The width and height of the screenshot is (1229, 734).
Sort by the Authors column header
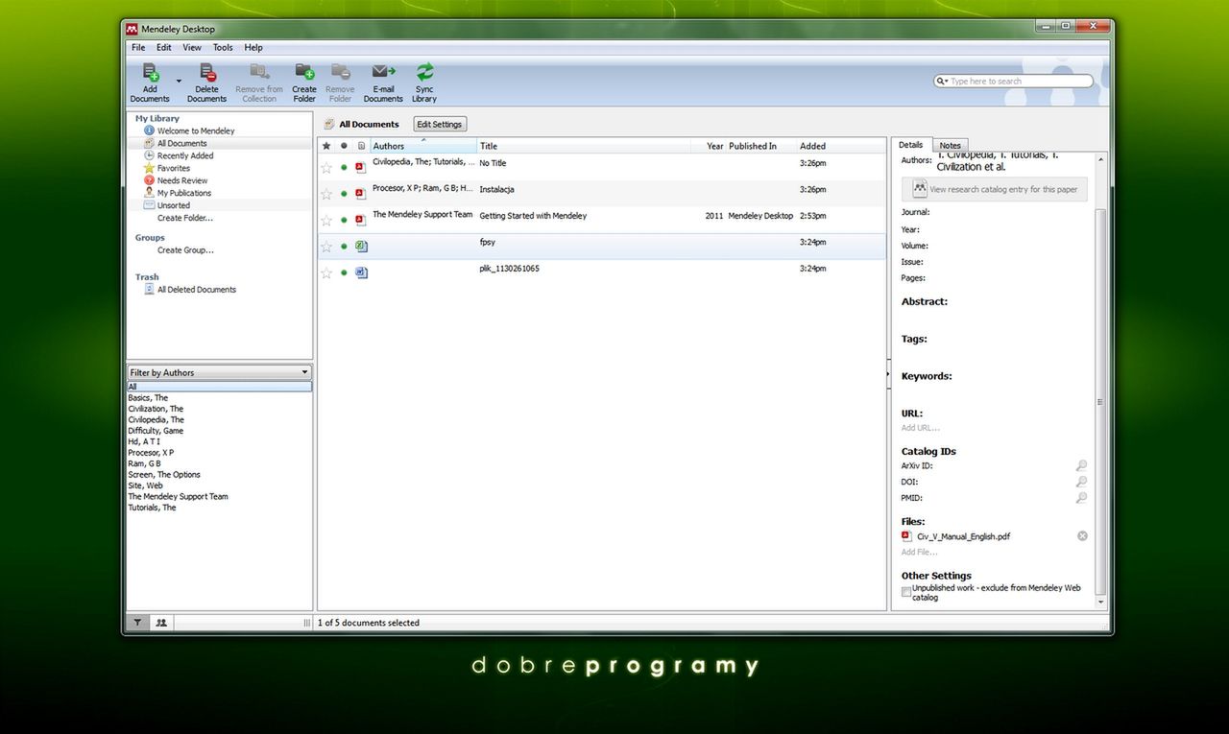pyautogui.click(x=423, y=146)
